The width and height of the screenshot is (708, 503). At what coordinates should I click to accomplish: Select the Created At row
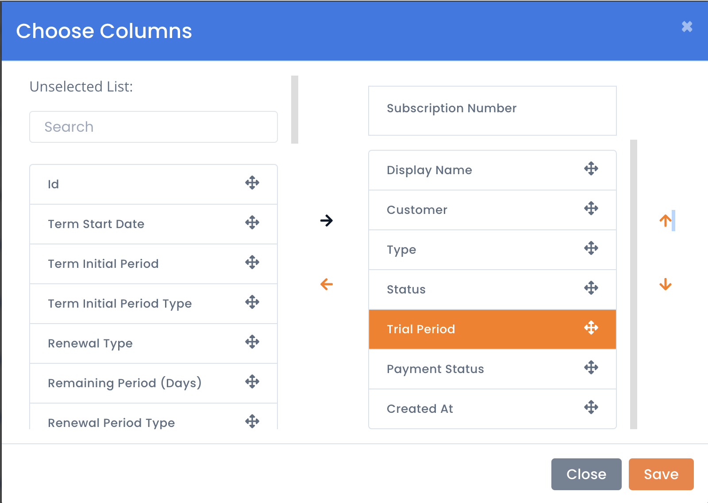(x=493, y=409)
